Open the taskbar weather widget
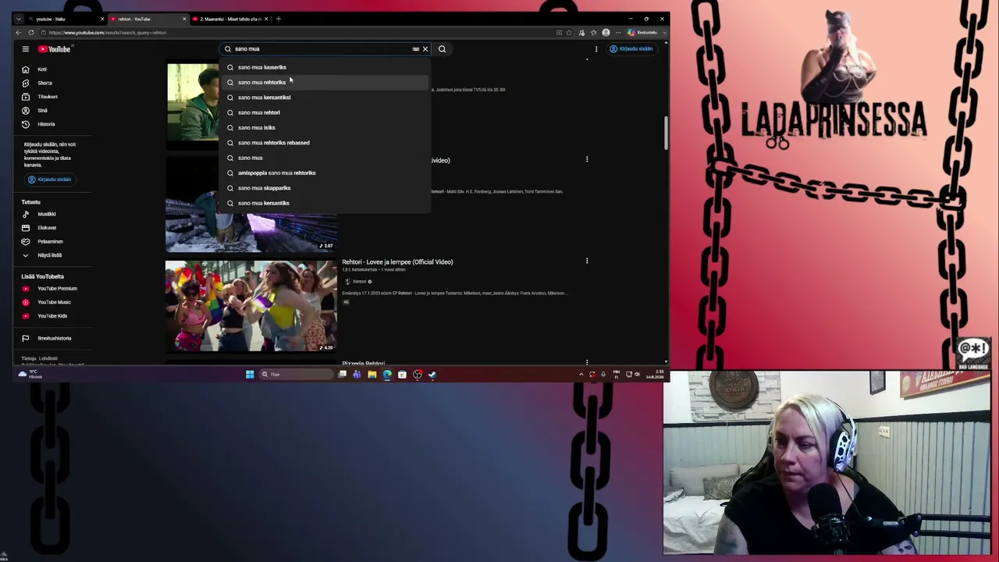The image size is (999, 562). tap(30, 375)
